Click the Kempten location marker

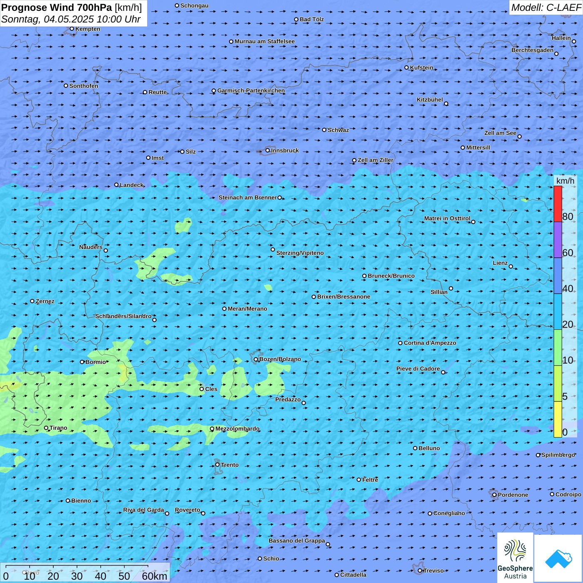click(72, 29)
